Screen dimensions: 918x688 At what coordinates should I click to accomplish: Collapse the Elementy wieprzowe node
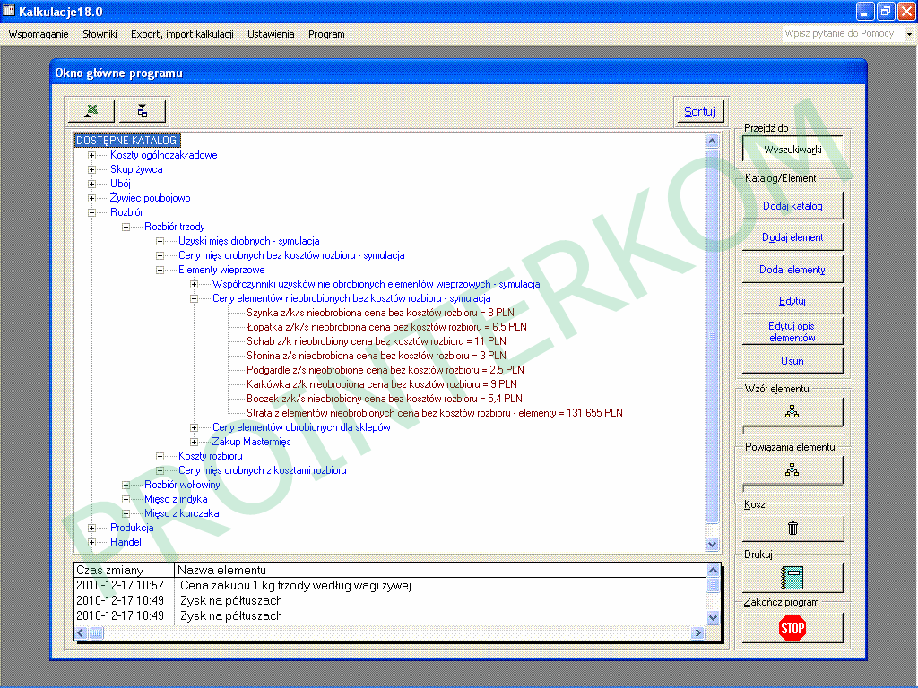coord(160,270)
